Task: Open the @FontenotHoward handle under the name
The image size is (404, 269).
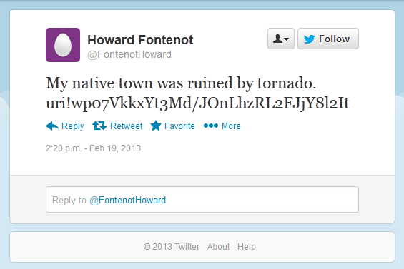Action: click(x=129, y=54)
